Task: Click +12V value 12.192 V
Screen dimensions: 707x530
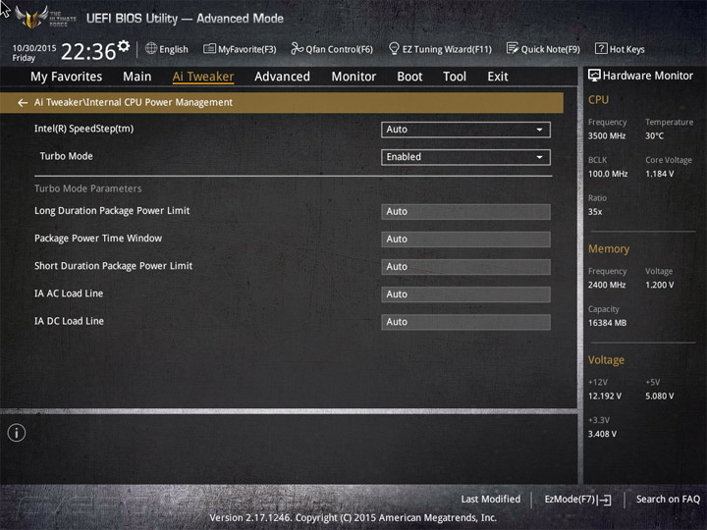Action: (605, 397)
